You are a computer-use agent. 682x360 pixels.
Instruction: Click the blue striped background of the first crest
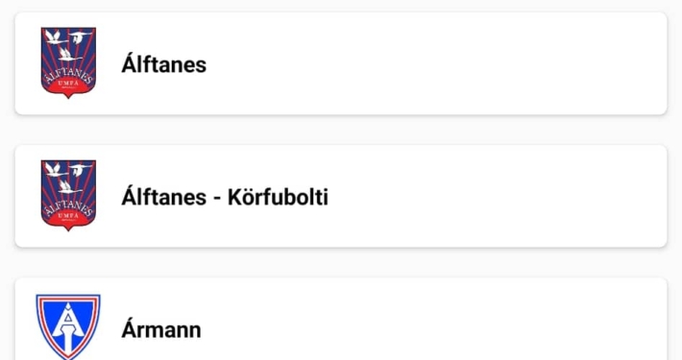tap(87, 59)
